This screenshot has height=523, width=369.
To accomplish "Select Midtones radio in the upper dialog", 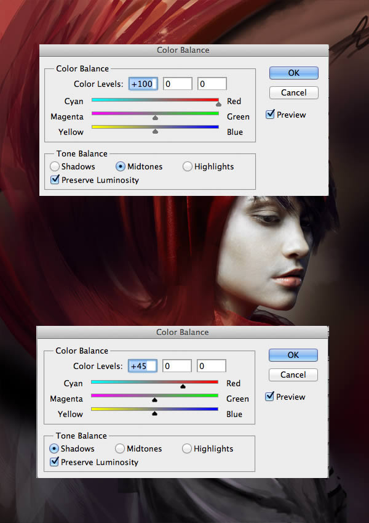I will (121, 166).
